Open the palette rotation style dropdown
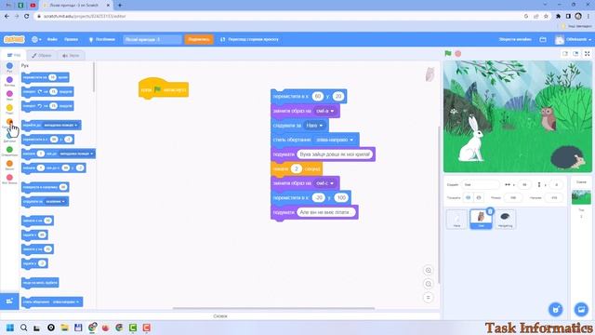The width and height of the screenshot is (595, 335). click(x=66, y=301)
